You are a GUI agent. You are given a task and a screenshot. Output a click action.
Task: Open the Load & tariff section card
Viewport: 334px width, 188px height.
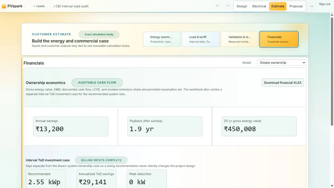click(201, 39)
